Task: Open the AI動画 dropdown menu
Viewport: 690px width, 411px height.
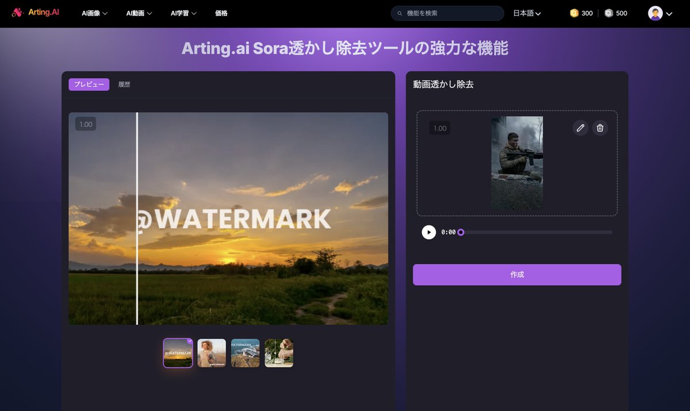Action: pyautogui.click(x=139, y=13)
